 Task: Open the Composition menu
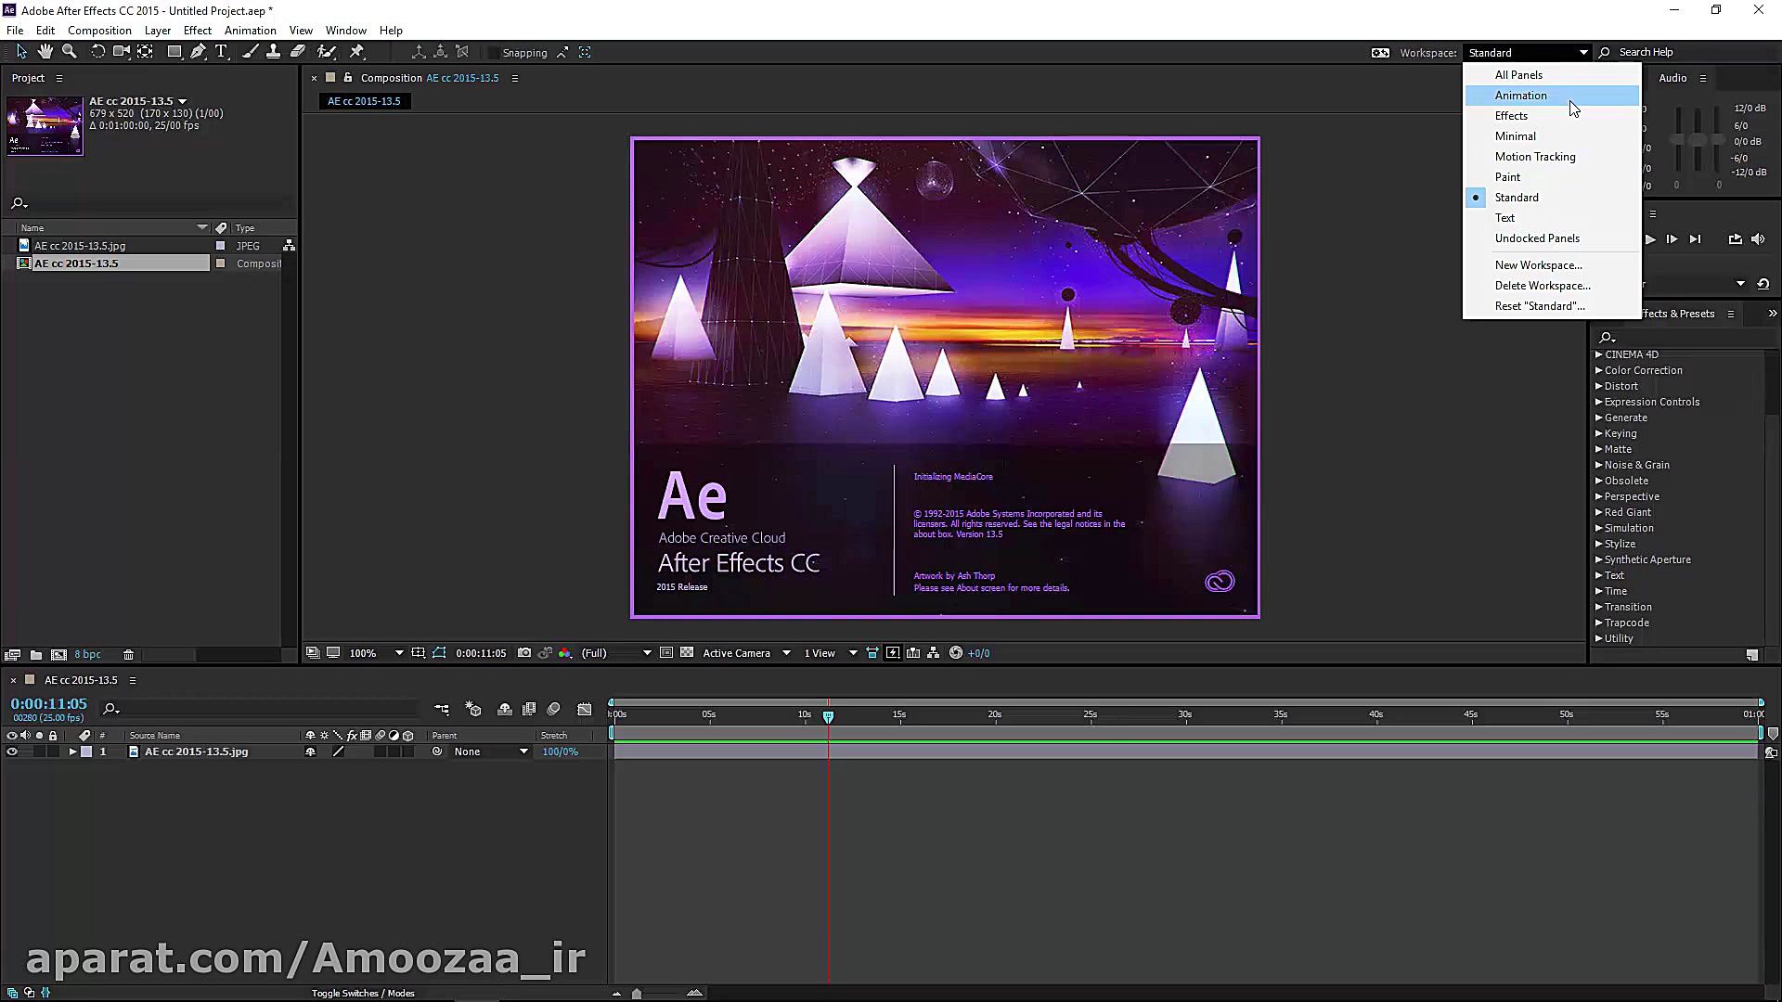click(x=99, y=31)
